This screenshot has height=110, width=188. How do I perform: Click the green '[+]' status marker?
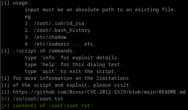coord(5,106)
